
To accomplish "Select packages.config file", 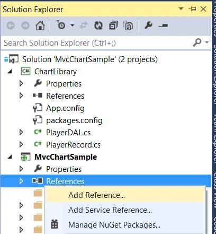I will point(74,120).
